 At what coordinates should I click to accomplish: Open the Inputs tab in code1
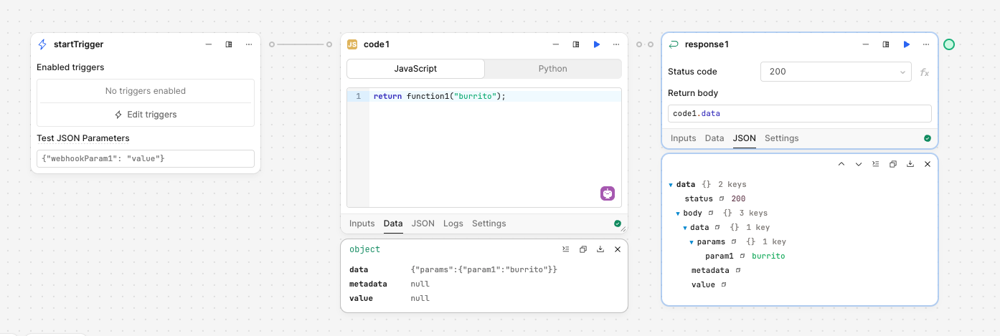click(x=362, y=224)
